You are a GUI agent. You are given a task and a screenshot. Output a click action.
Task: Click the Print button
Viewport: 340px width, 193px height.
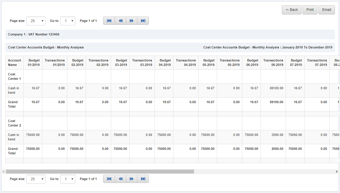pyautogui.click(x=310, y=10)
